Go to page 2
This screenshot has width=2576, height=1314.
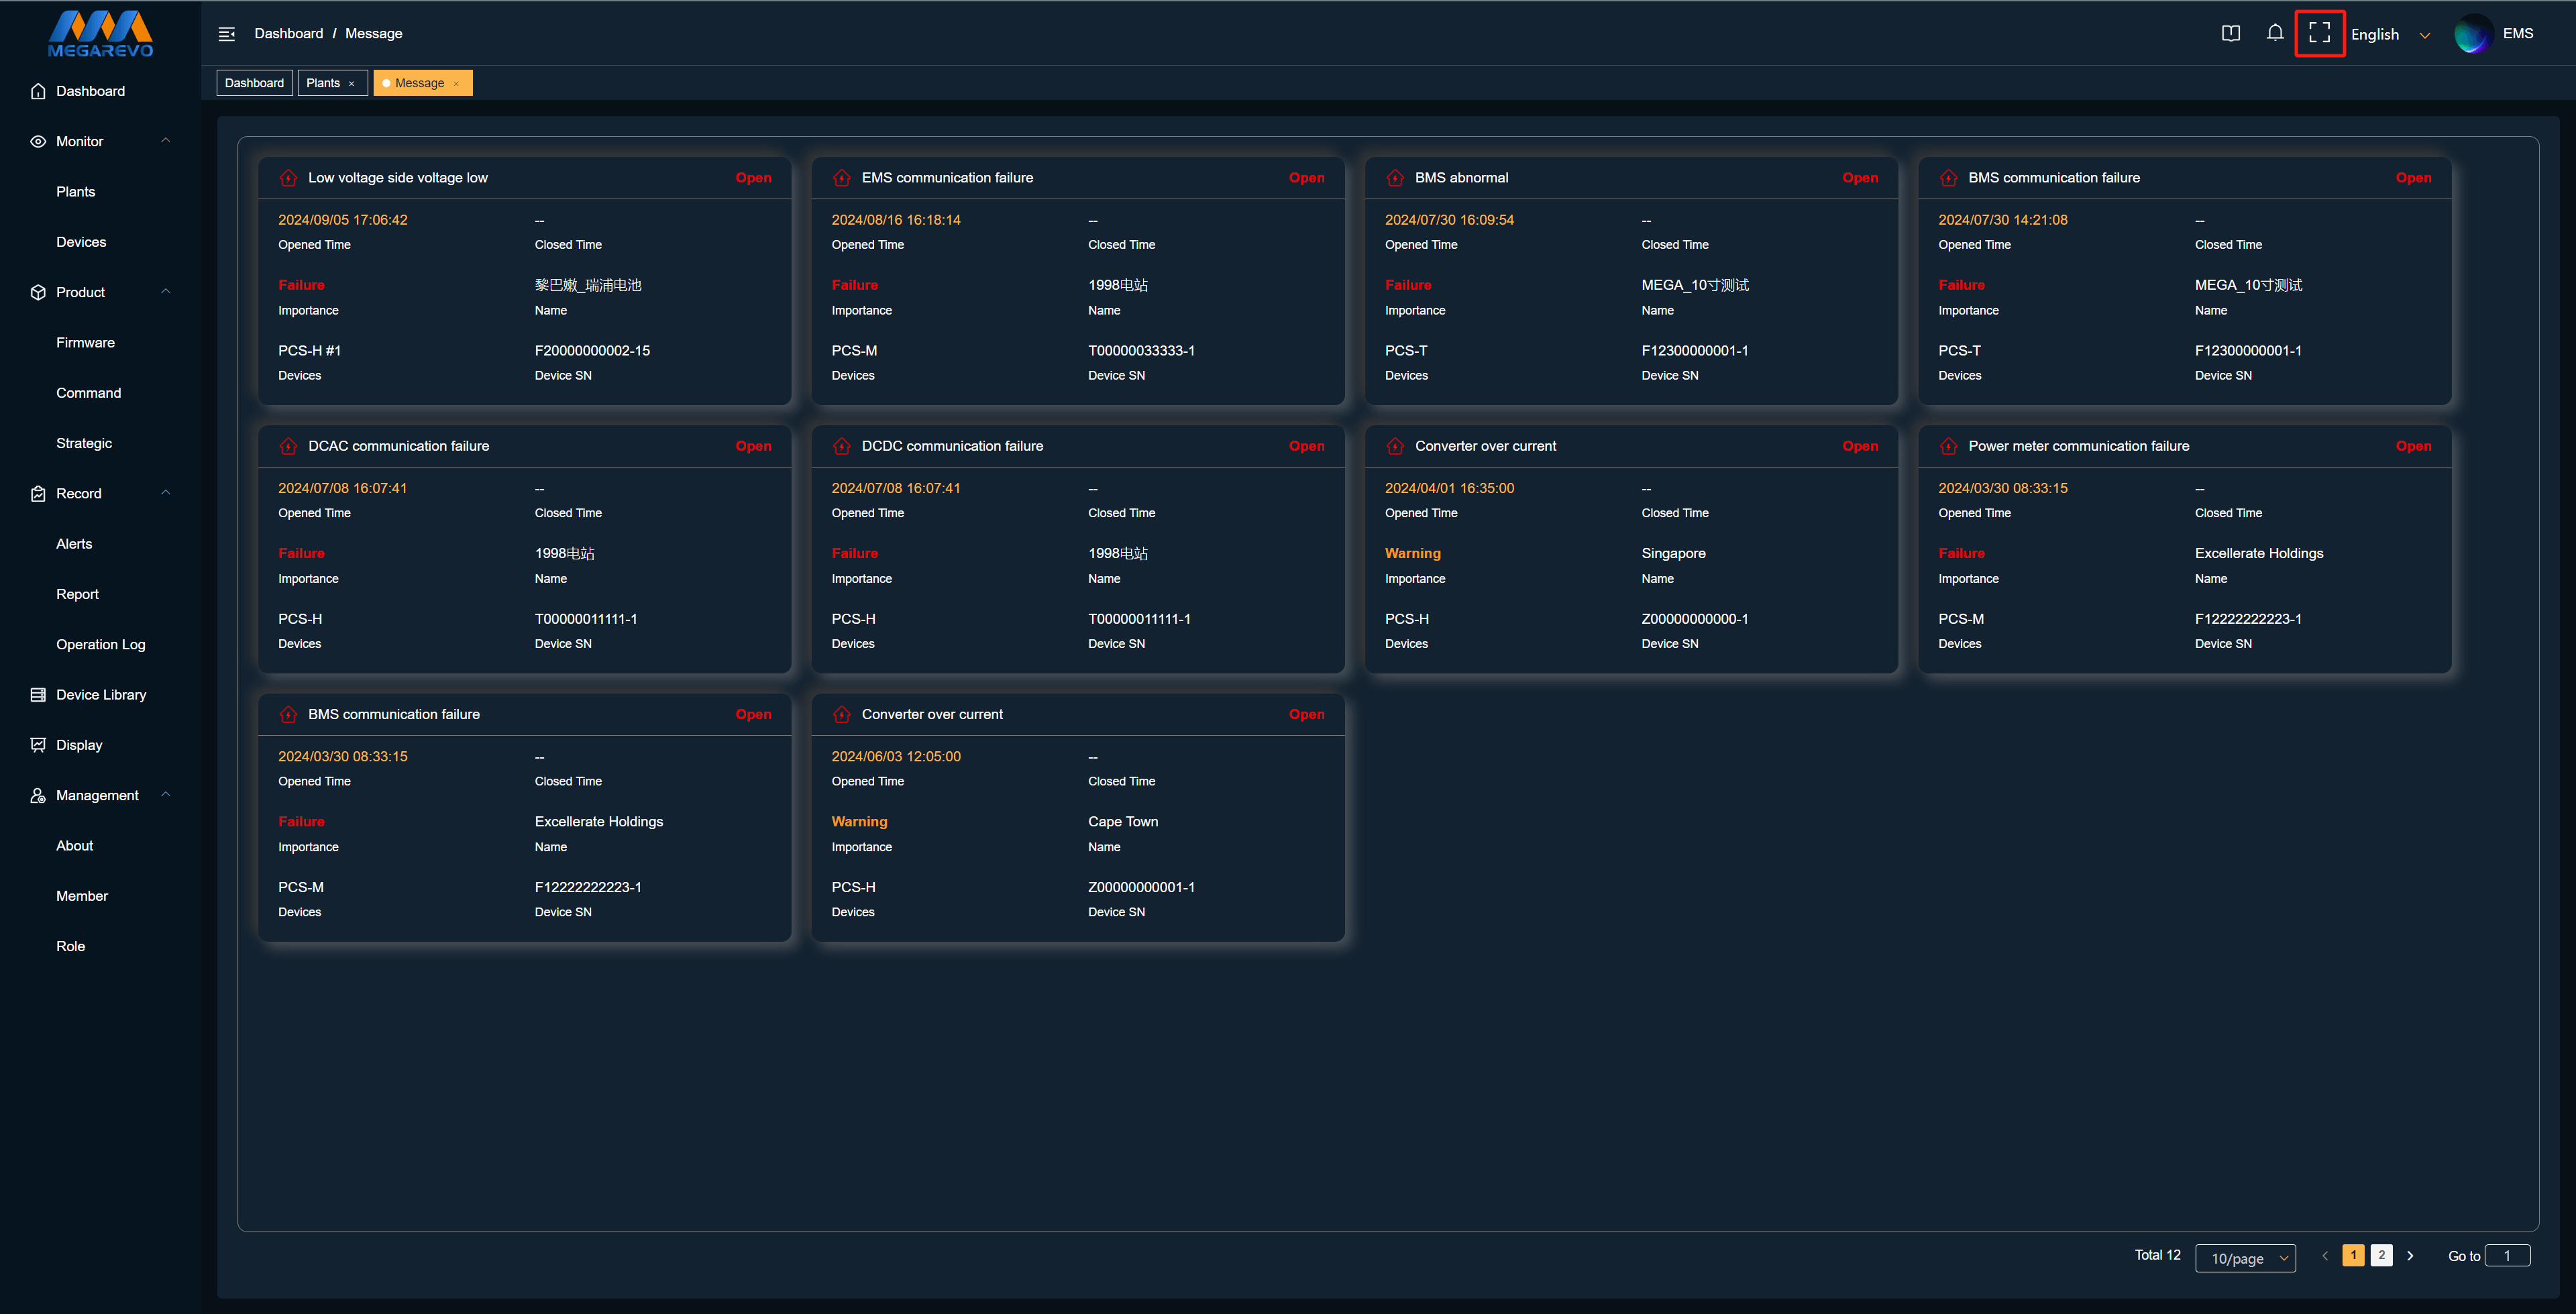tap(2382, 1255)
